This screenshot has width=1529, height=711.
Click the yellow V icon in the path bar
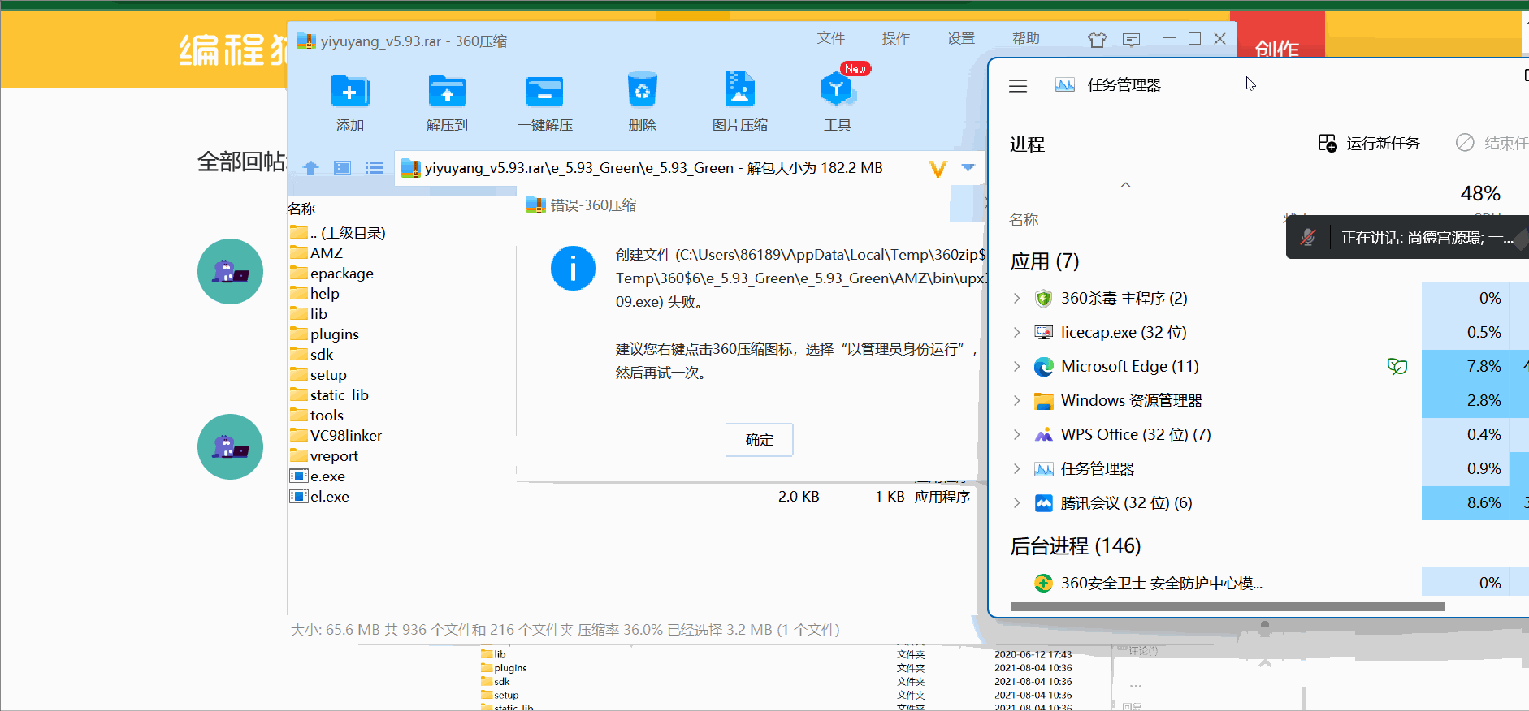pos(938,168)
